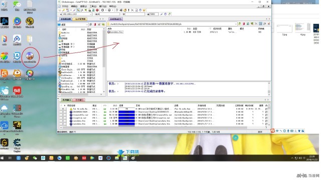Viewport: 321px width, 180px height.
Task: Click red bookmark icon in remote pane toolbar
Action: click(x=244, y=24)
